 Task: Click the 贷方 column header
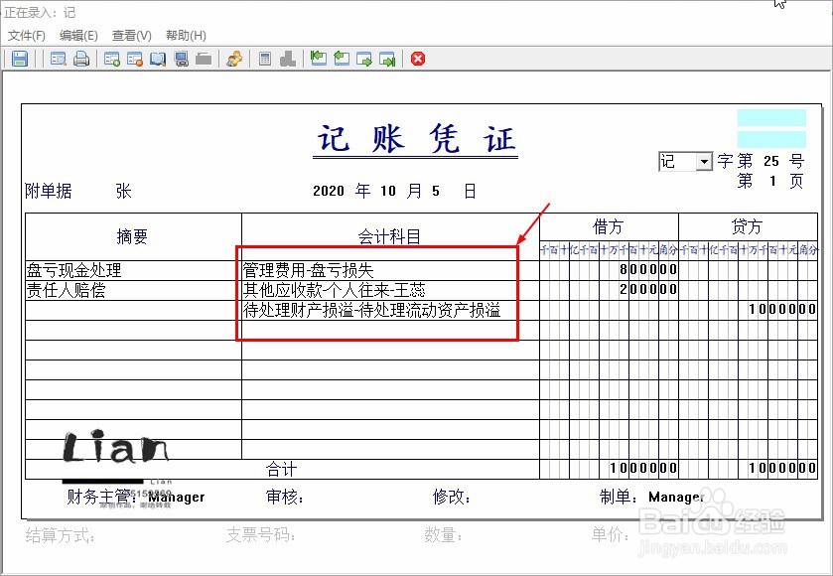pos(747,226)
